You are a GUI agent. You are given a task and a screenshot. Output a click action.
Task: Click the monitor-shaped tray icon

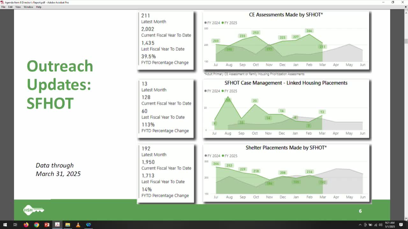point(365,225)
